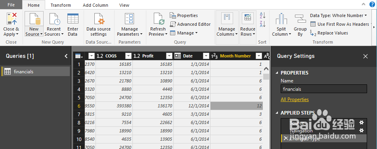Collapse the PROPERTIES section
This screenshot has height=149, width=377.
277,73
